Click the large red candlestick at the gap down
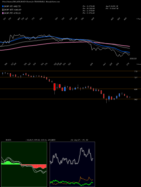Viewport: 141px width, 187px height. (x=54, y=87)
